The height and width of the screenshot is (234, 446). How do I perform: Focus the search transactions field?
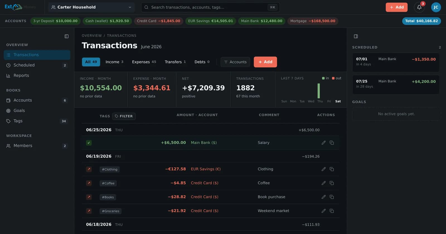point(210,7)
